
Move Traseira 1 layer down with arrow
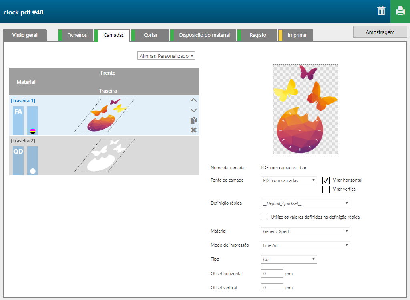pos(194,110)
